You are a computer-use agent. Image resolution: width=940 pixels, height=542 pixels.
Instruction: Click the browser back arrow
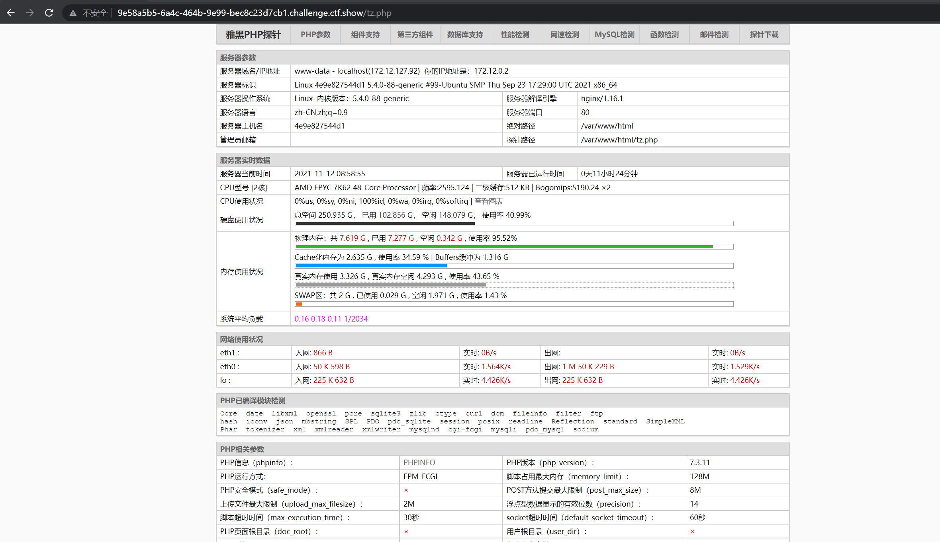point(11,13)
